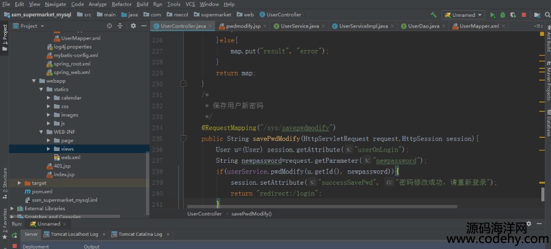Expand the js folder

pyautogui.click(x=48, y=123)
